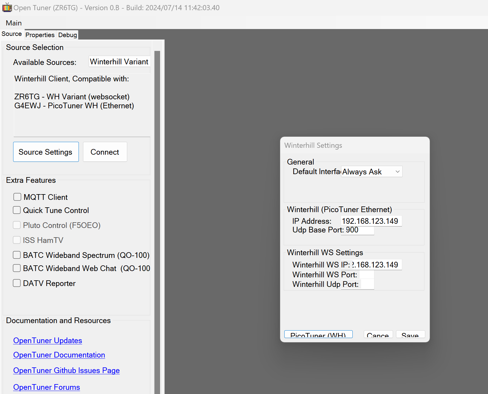Click the PicoTuner (WH) button
The height and width of the screenshot is (394, 488).
coord(318,334)
